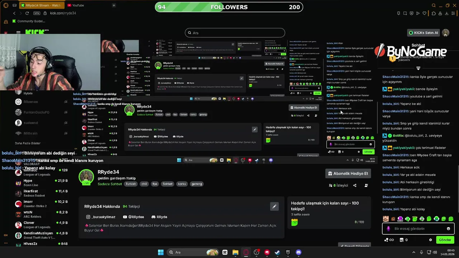This screenshot has height=258, width=459.
Task: Open the 6 İzleyici viewer list
Action: coord(339,185)
